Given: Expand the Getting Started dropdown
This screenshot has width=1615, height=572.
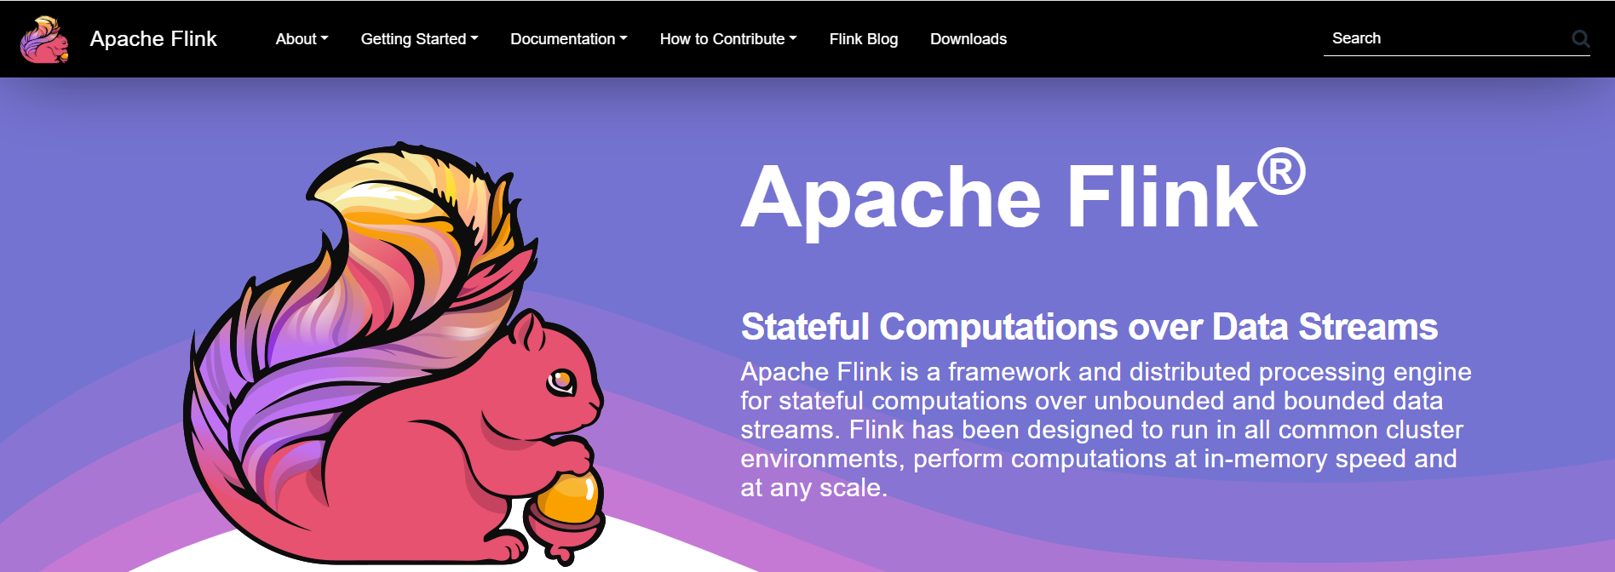Looking at the screenshot, I should (x=419, y=39).
